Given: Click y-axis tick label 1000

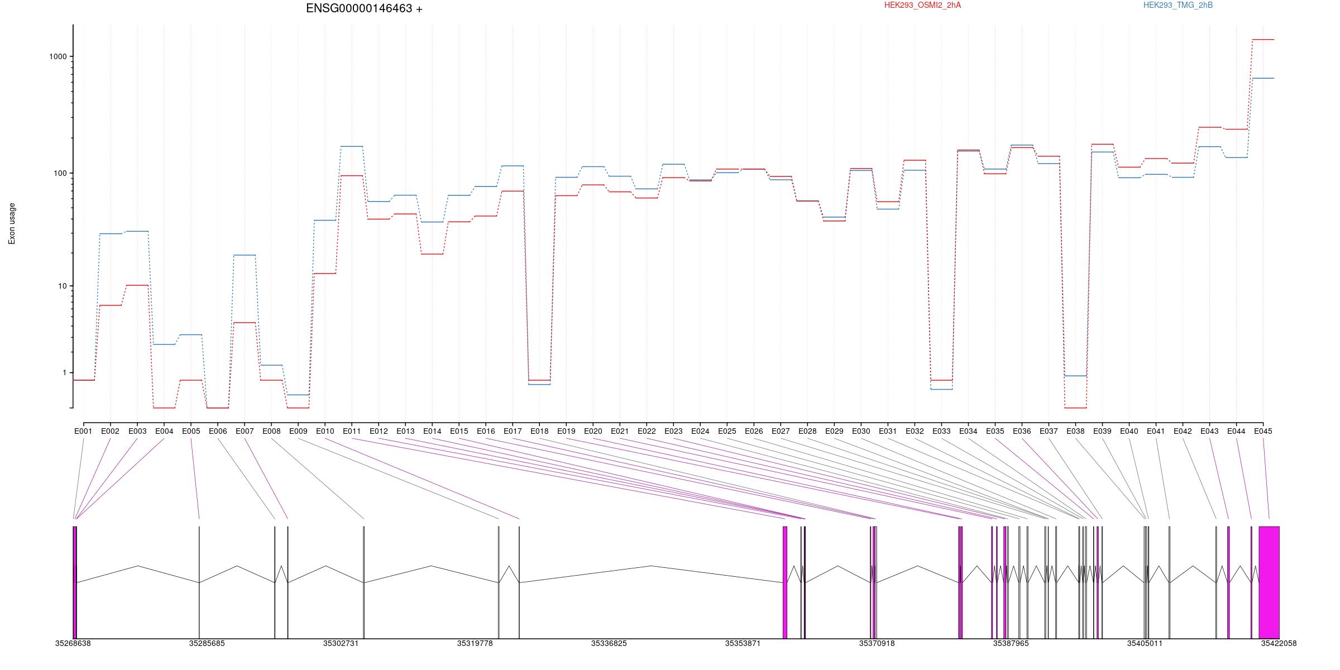Looking at the screenshot, I should pos(58,56).
